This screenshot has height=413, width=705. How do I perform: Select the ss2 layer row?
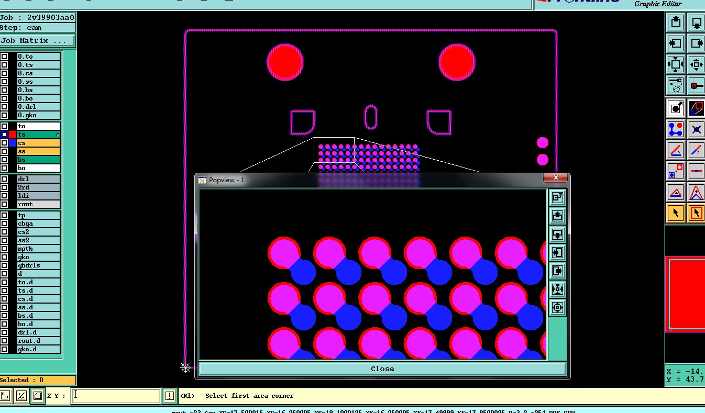point(39,240)
